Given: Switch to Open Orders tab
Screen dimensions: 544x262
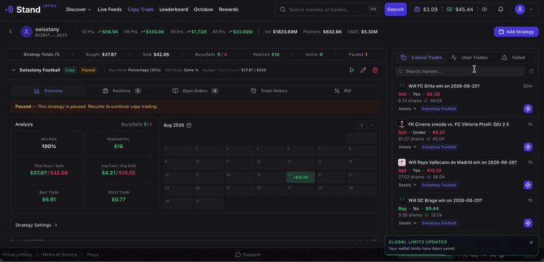Looking at the screenshot, I should click(195, 91).
